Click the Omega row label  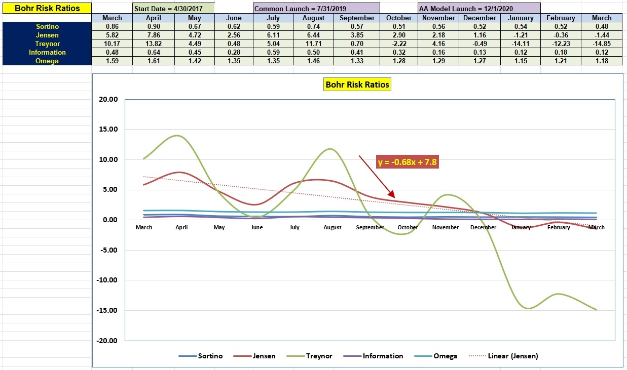coord(47,61)
